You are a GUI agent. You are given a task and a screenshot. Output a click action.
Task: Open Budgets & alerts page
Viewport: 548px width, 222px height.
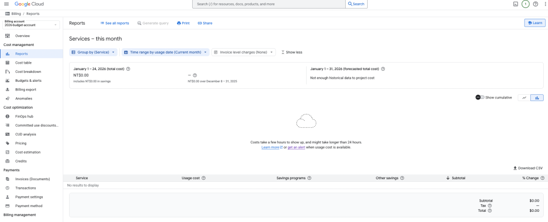point(32,80)
